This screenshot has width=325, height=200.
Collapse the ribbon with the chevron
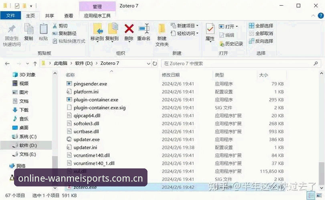point(313,16)
